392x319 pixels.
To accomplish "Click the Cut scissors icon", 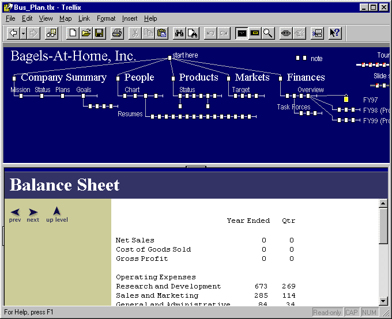I will tap(135, 33).
